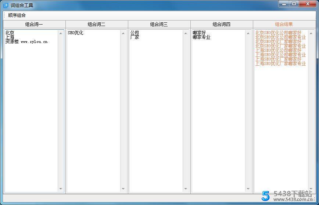Select the 组合词四 column header

[222, 24]
